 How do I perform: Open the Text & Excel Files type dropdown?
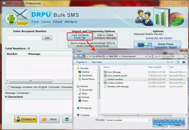(169, 120)
